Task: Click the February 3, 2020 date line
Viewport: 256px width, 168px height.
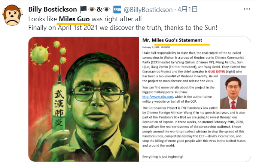Action: (x=156, y=47)
